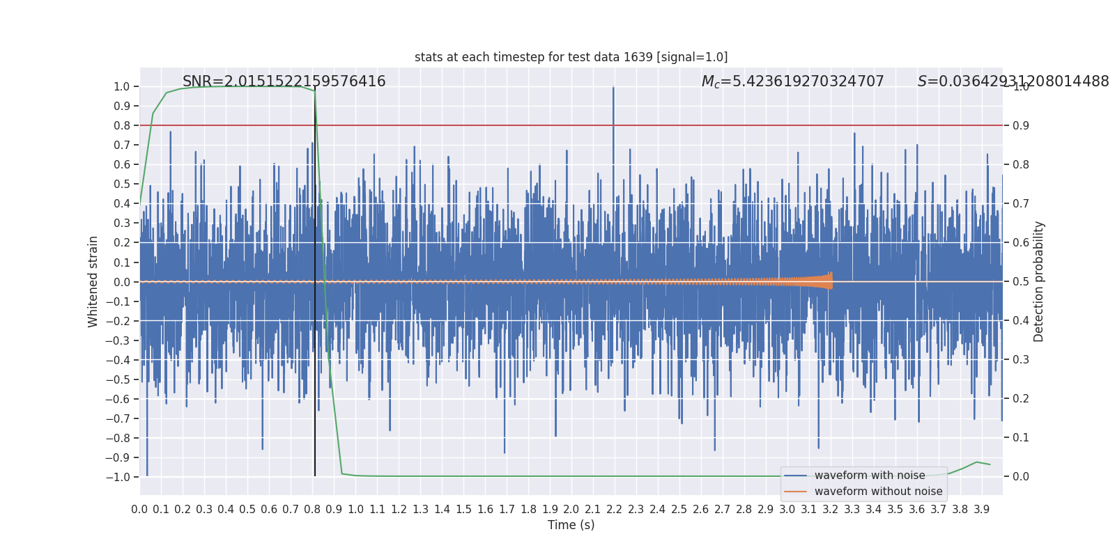Screen dimensions: 1115x557
Task: Click Detection probability tick label 0.3
Action: click(x=1021, y=360)
